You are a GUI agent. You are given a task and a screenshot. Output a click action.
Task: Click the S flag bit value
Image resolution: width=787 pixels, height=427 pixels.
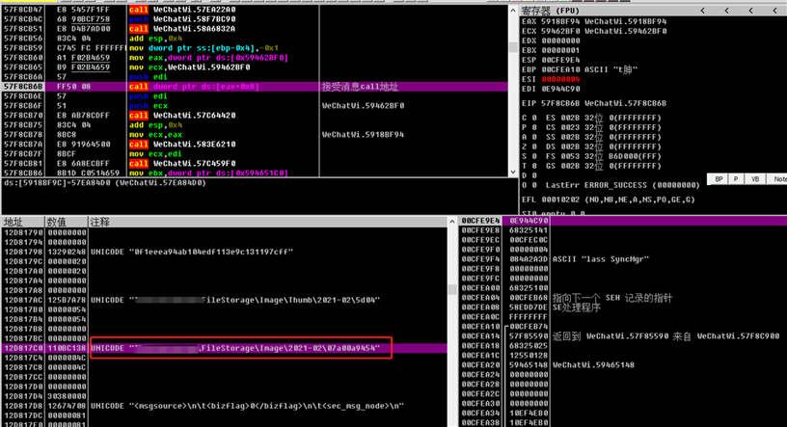coord(534,156)
